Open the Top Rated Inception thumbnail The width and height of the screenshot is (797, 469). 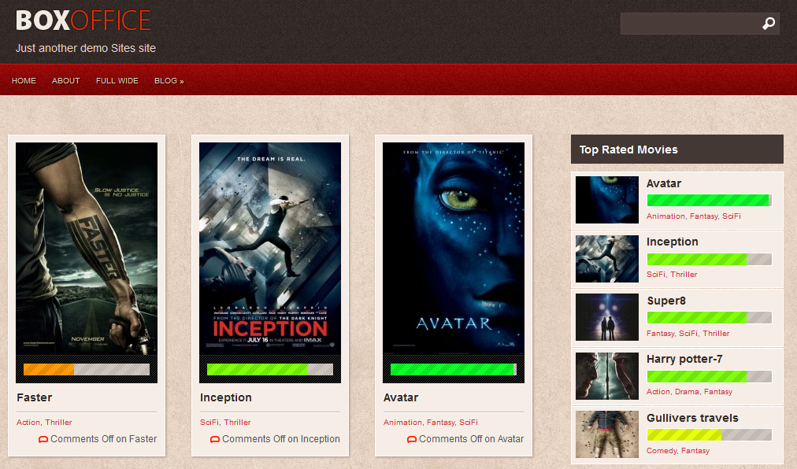click(607, 259)
